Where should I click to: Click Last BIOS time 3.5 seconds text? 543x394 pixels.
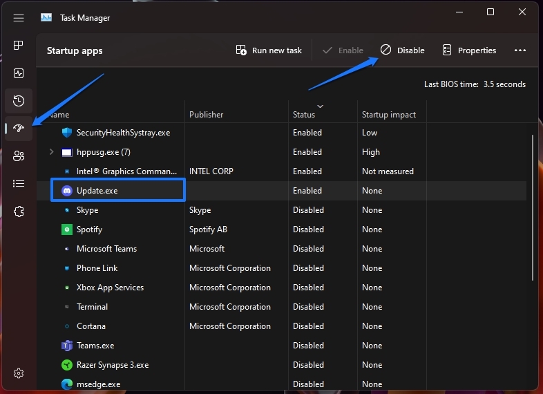[475, 84]
